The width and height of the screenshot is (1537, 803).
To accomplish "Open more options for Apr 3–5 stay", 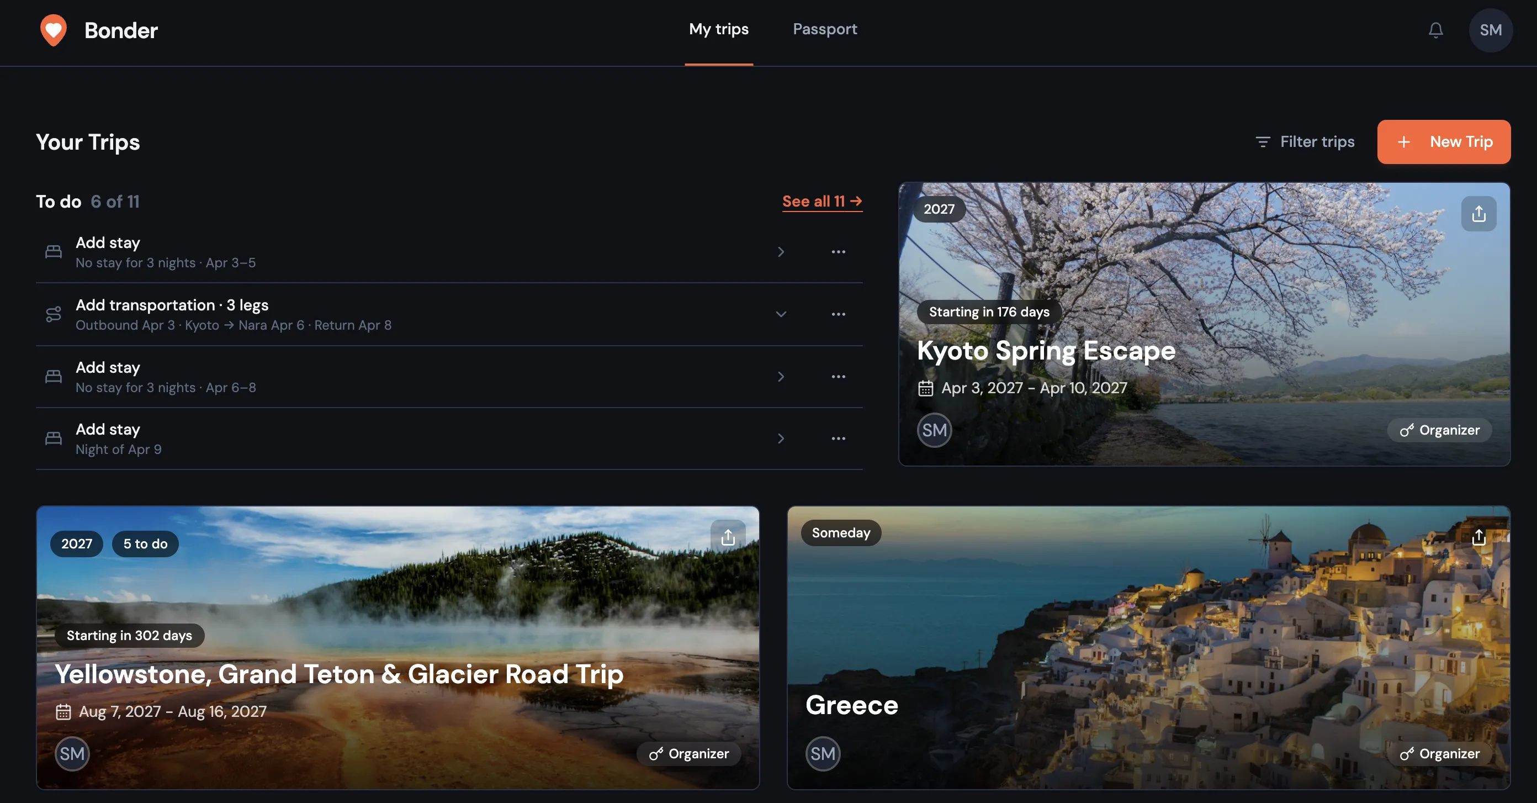I will click(838, 252).
